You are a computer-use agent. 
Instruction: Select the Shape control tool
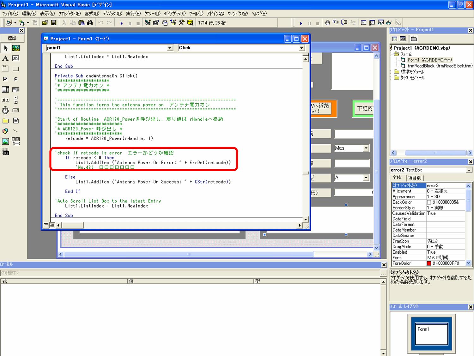[x=5, y=131]
